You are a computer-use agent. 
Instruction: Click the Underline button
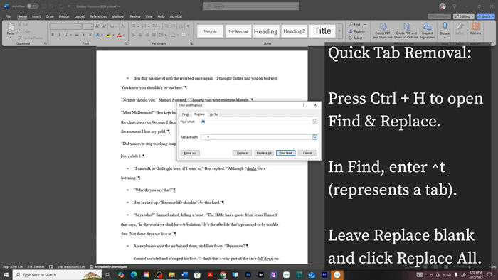click(65, 35)
